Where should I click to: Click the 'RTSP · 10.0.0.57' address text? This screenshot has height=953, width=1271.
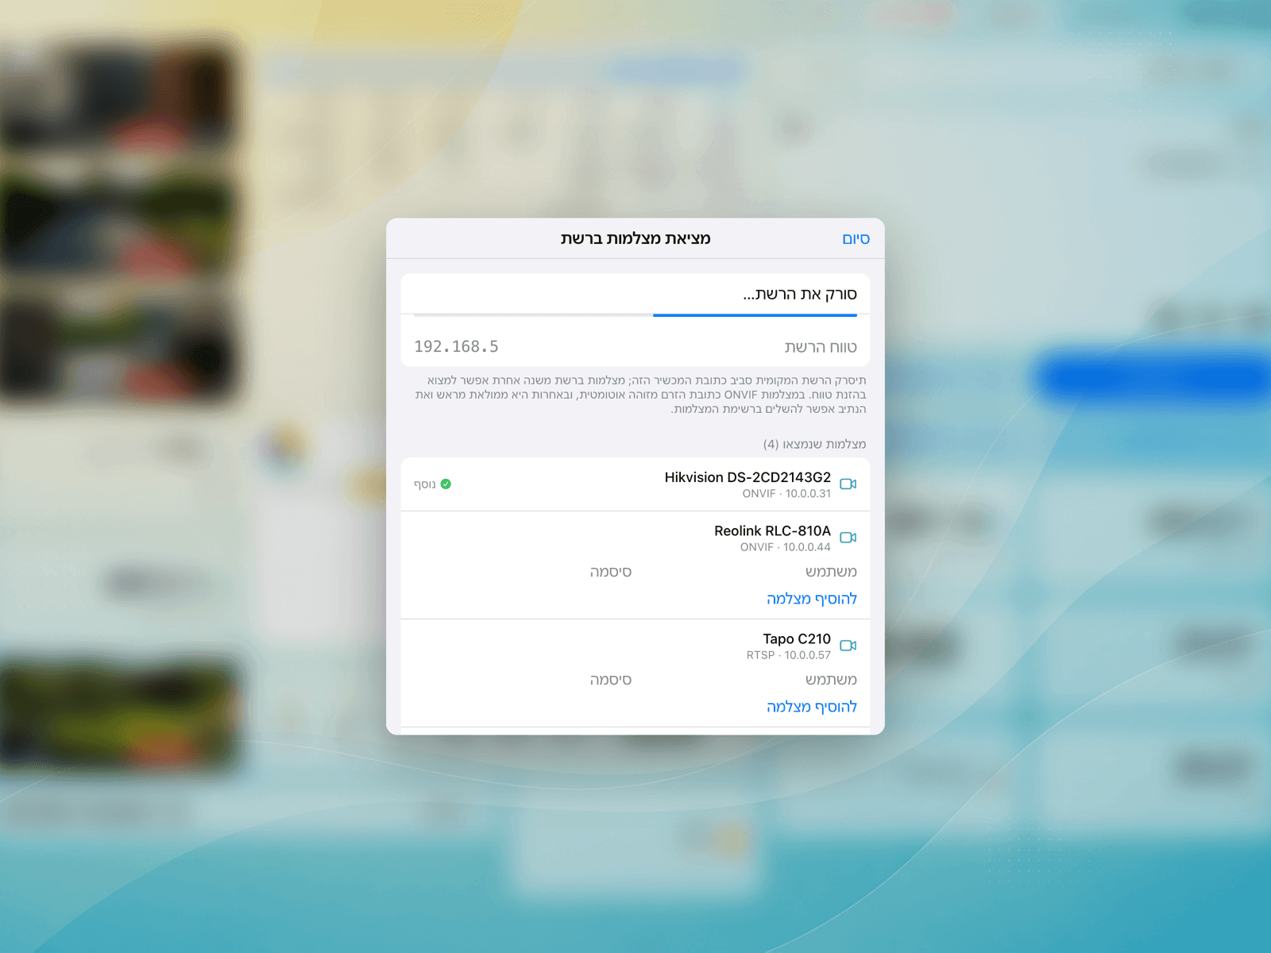click(x=789, y=655)
